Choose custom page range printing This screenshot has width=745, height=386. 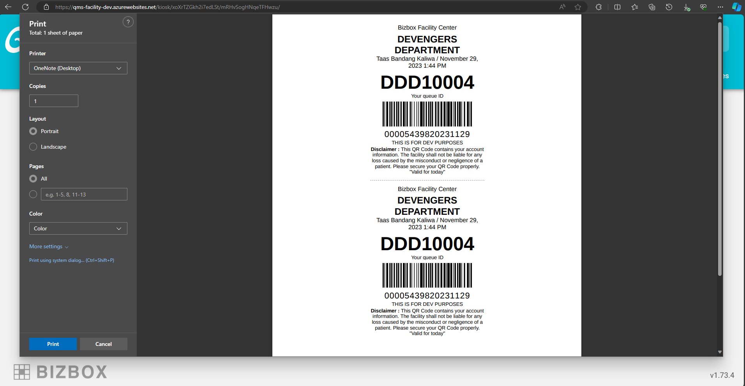tap(34, 194)
